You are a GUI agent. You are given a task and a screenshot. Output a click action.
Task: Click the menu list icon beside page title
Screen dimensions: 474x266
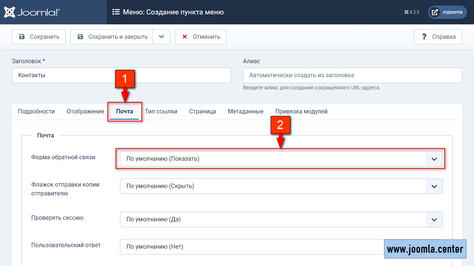click(116, 12)
